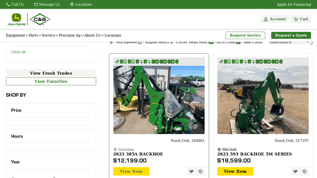Open the 595 Backhoe 5M photo
317x178 pixels.
(x=263, y=100)
